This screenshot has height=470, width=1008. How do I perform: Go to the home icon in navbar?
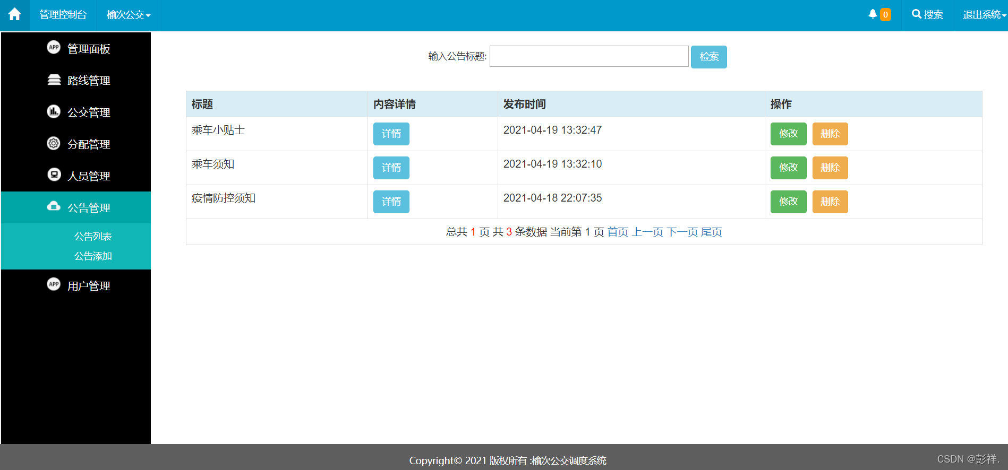(15, 14)
